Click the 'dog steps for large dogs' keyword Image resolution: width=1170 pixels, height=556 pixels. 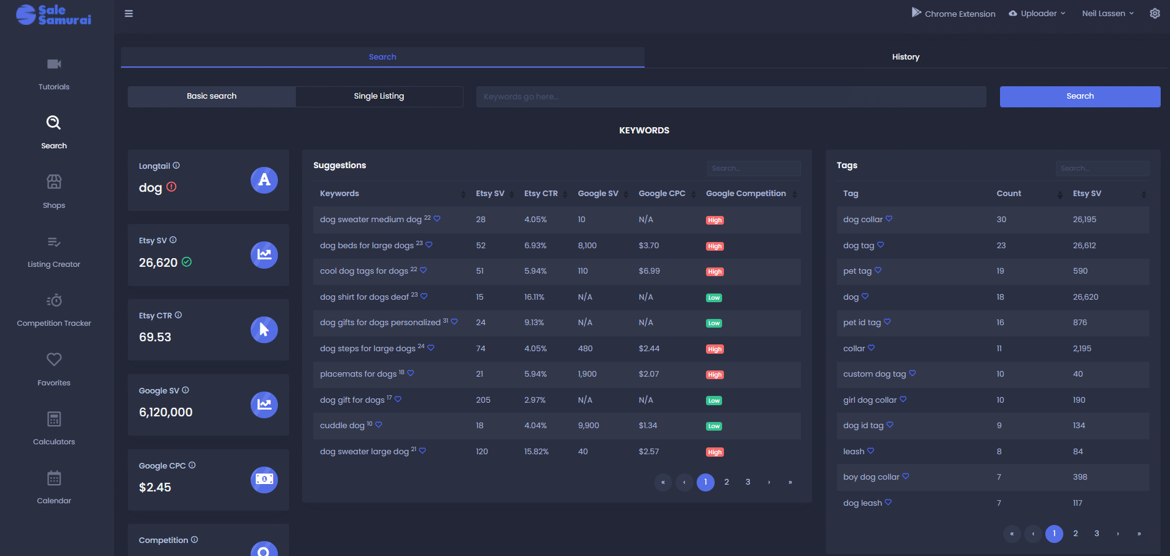(x=368, y=349)
